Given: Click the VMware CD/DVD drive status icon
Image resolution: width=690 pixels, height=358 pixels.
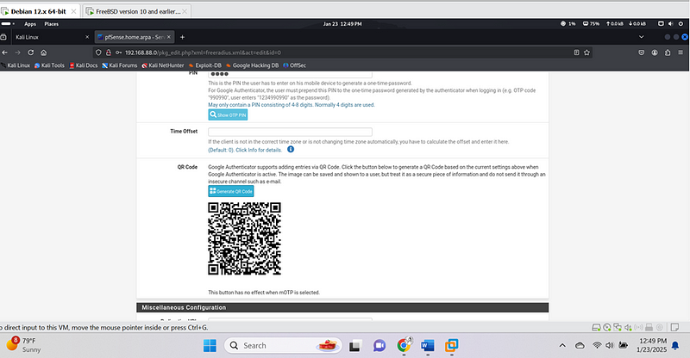Looking at the screenshot, I should [x=607, y=327].
